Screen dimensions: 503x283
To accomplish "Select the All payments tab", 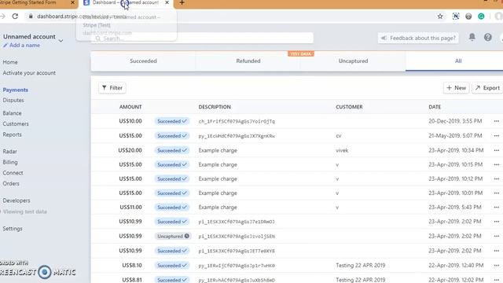I will 458,61.
